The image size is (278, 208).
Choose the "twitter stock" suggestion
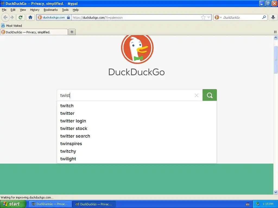[x=137, y=128]
